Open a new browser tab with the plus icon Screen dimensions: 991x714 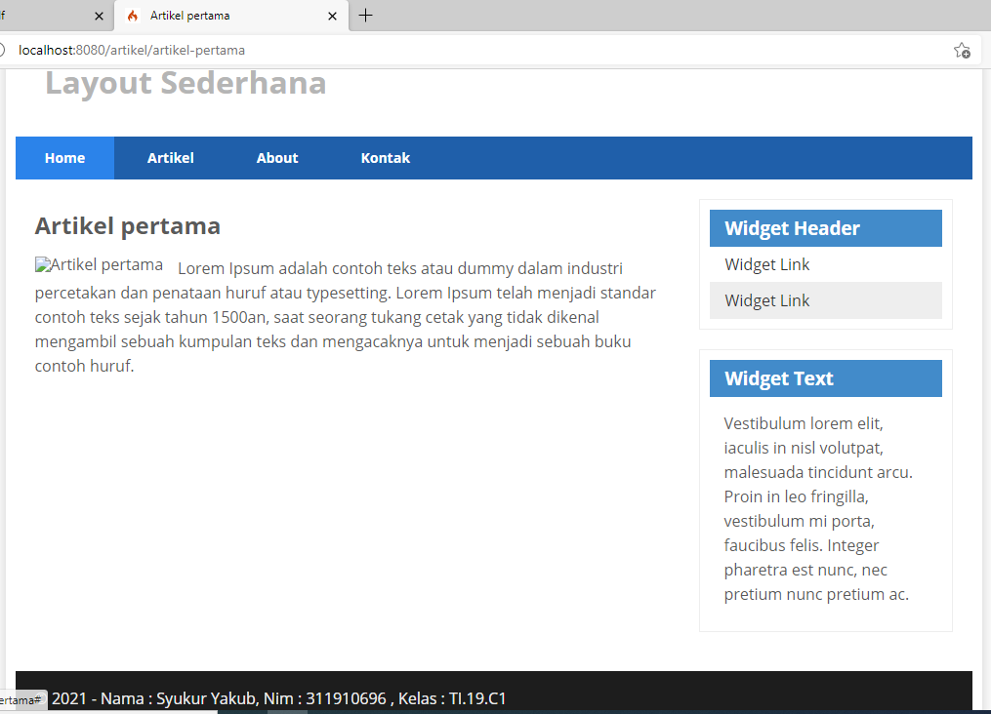click(366, 16)
